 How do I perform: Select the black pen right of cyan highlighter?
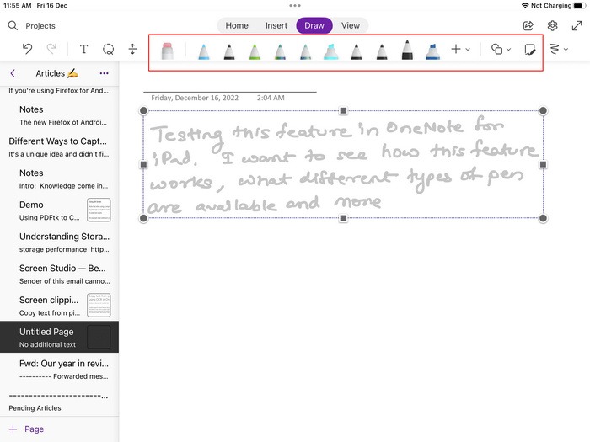click(x=357, y=51)
